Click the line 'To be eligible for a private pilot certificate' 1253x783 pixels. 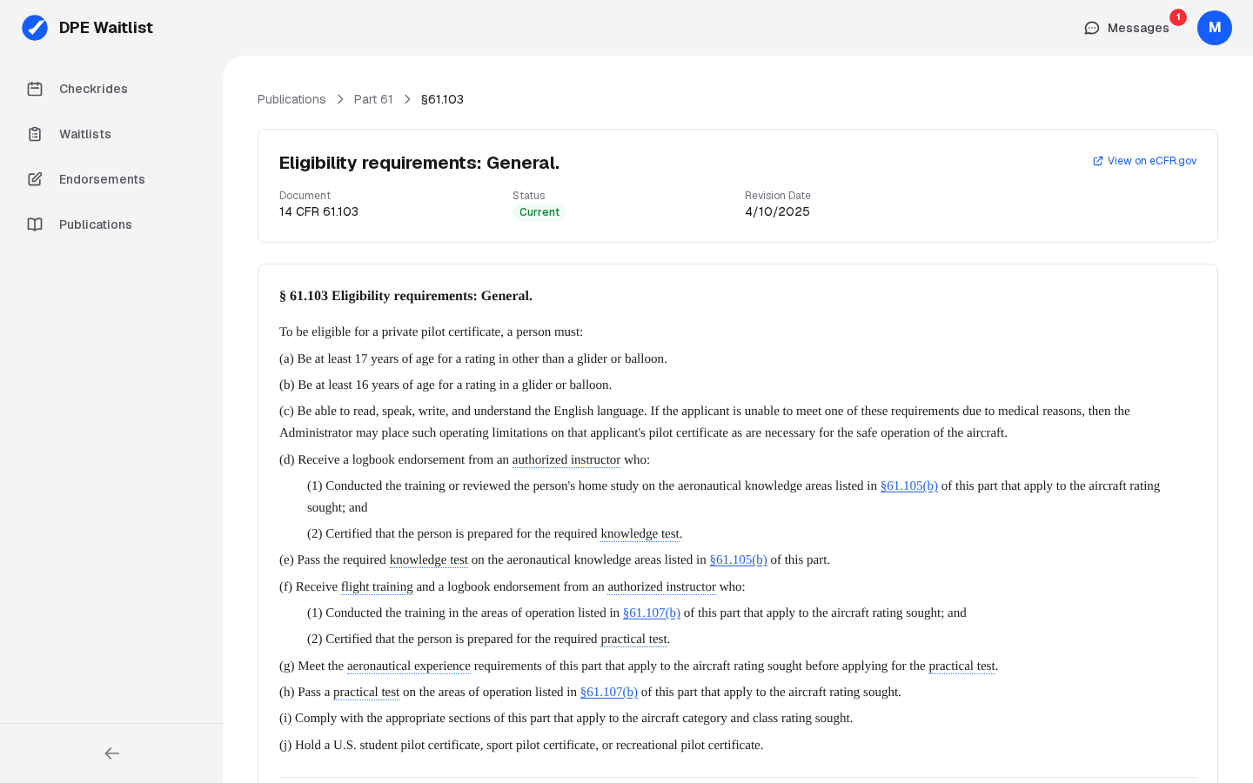point(431,331)
